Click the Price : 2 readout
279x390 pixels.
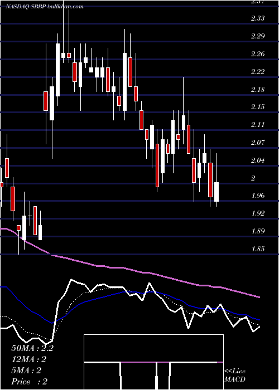[x=30, y=382]
